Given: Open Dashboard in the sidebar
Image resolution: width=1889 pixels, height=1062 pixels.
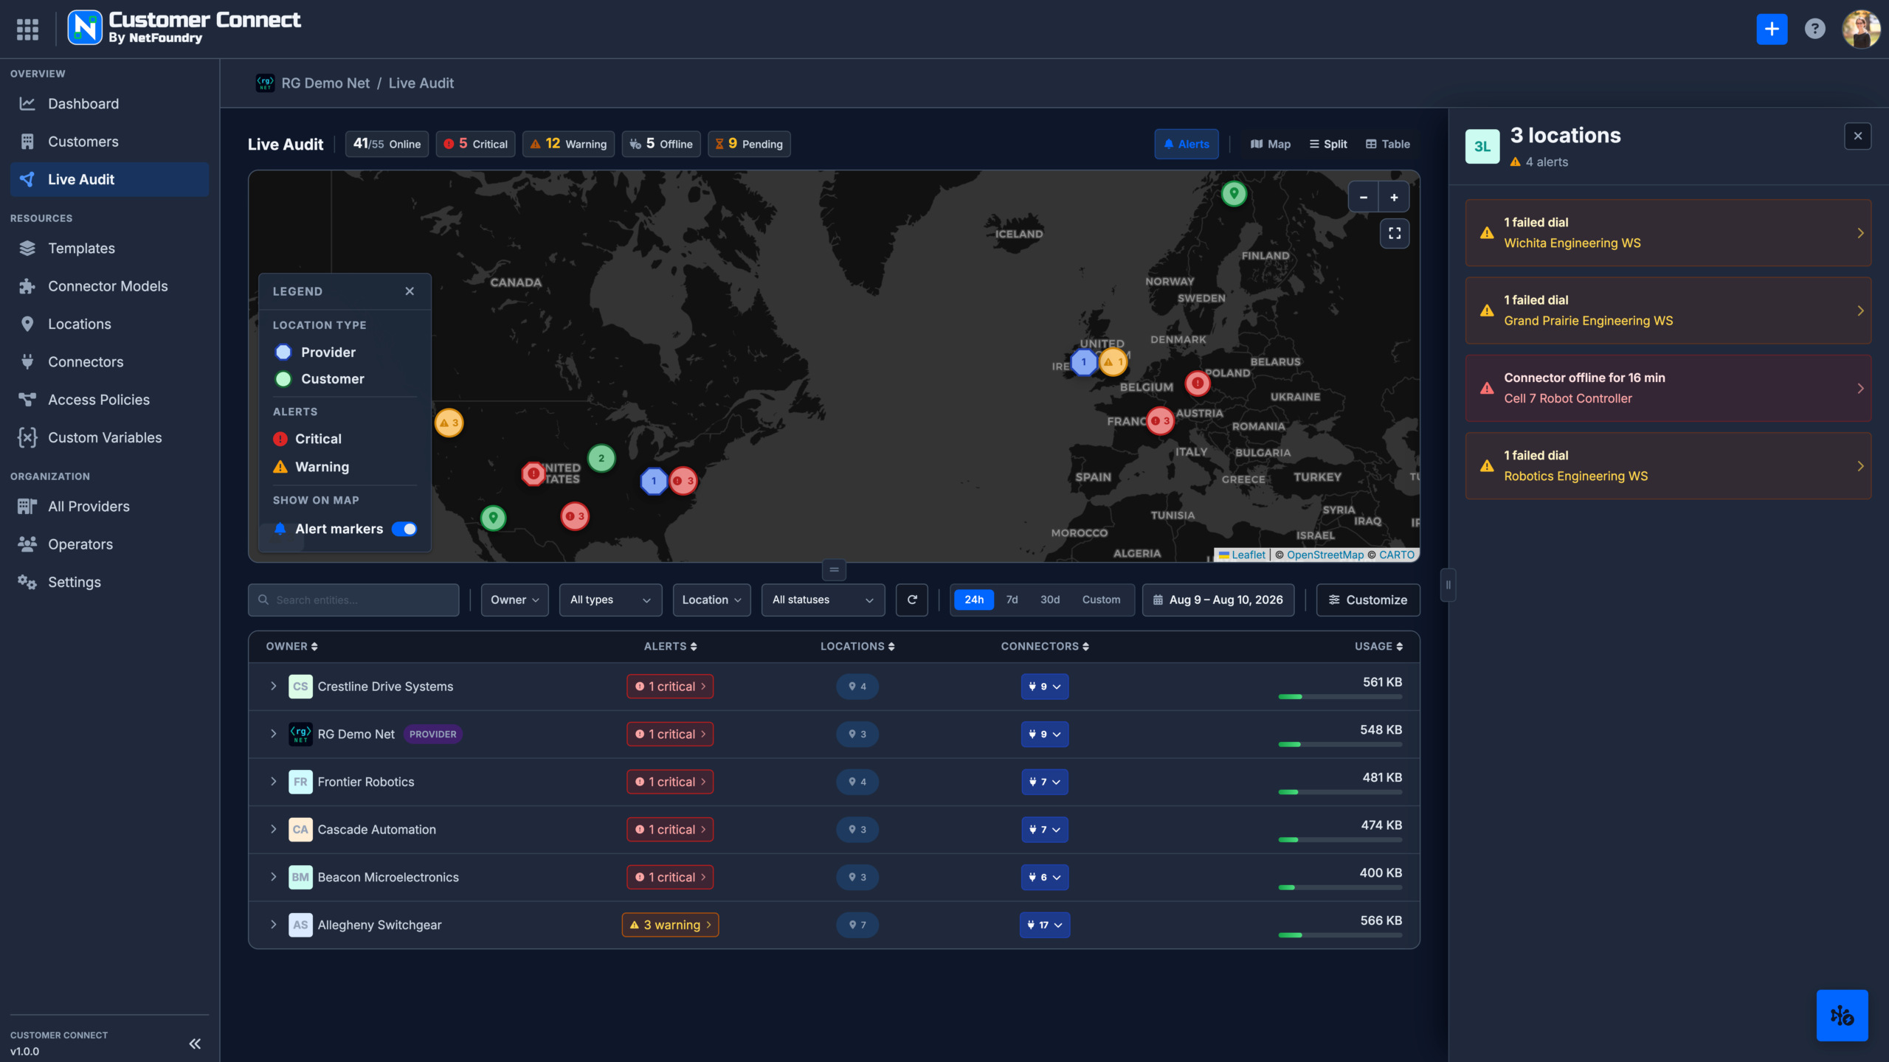Looking at the screenshot, I should pyautogui.click(x=109, y=104).
